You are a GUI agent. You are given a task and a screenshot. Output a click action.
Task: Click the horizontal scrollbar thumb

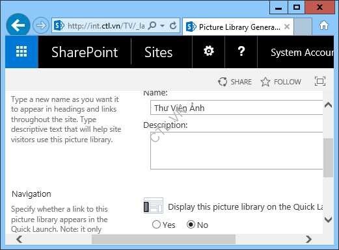(163, 239)
